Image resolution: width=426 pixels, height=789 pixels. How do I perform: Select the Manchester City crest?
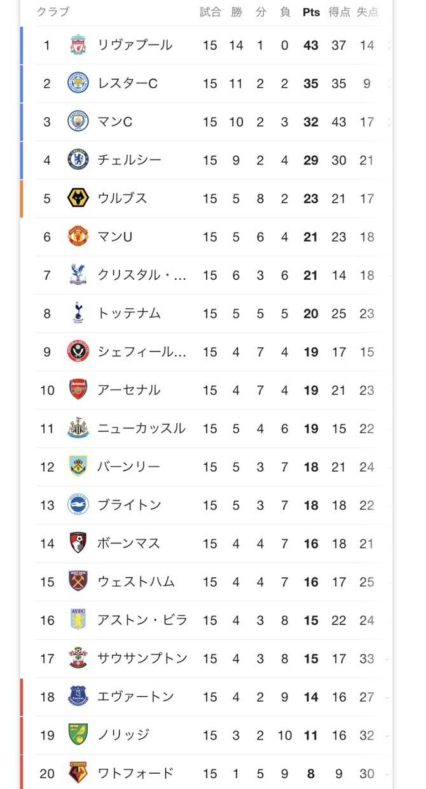[x=78, y=121]
